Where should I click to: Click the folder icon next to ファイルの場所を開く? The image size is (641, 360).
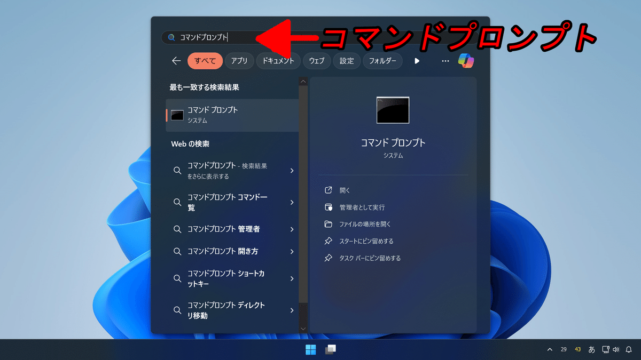point(329,224)
